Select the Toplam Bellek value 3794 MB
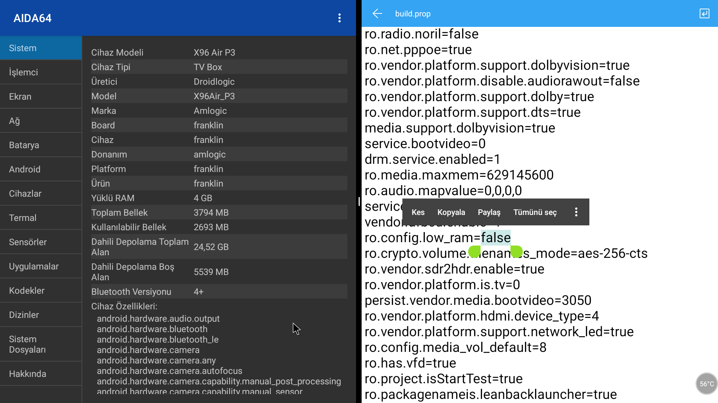 211,213
